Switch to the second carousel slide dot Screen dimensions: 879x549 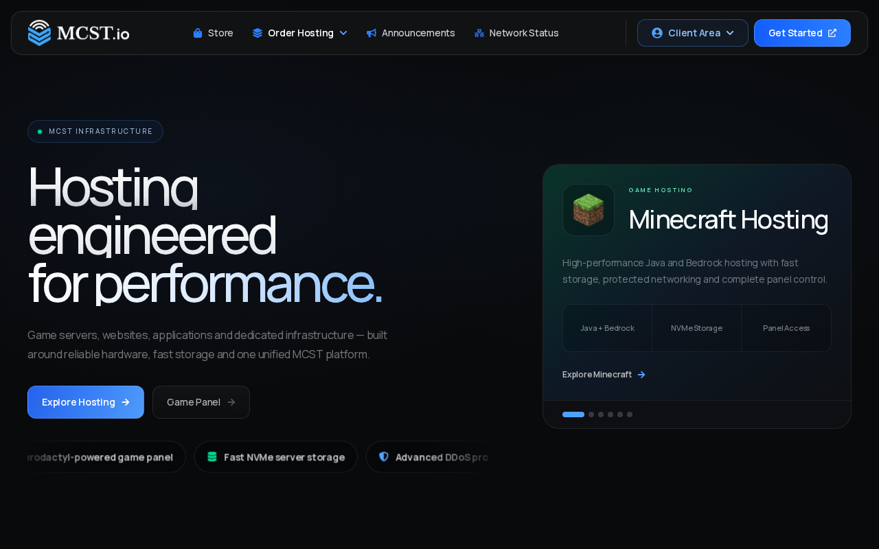tap(591, 414)
